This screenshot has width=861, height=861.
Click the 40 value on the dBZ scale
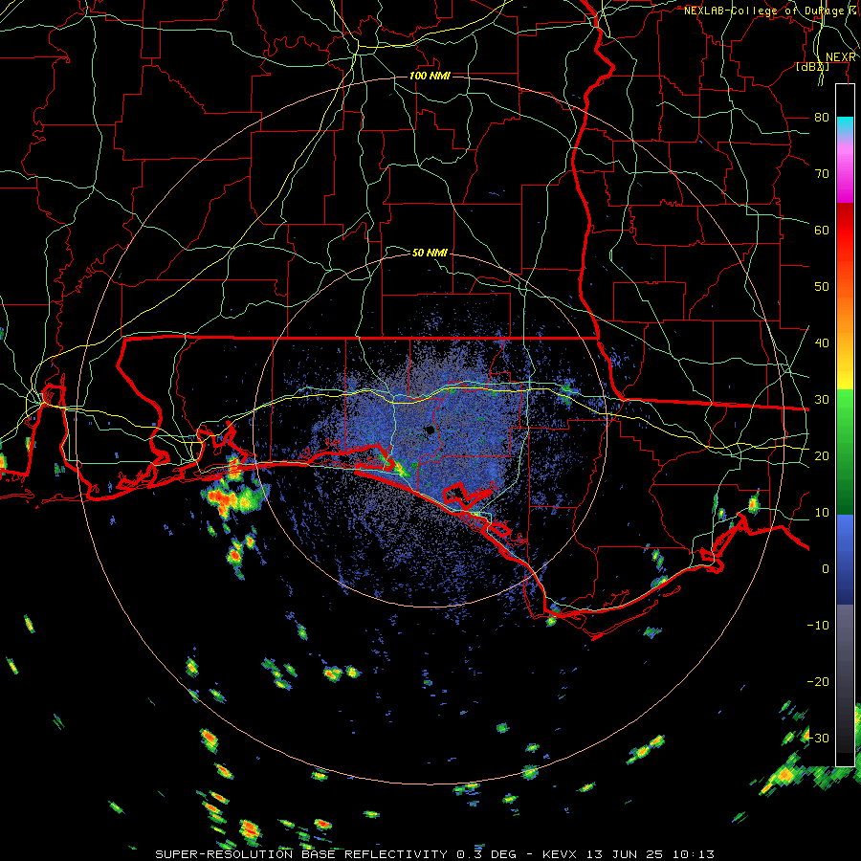[822, 343]
